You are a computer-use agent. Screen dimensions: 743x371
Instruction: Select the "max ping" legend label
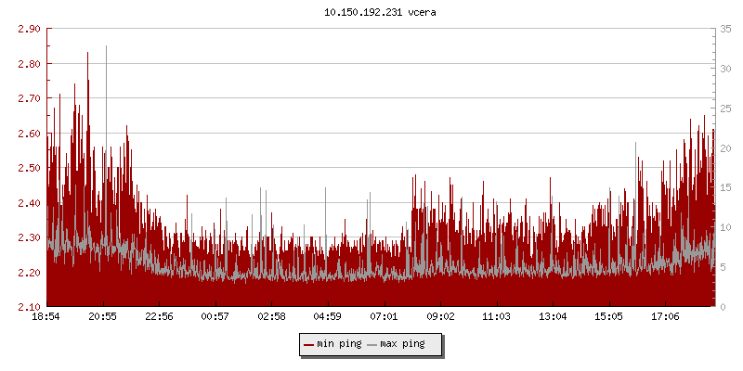402,344
